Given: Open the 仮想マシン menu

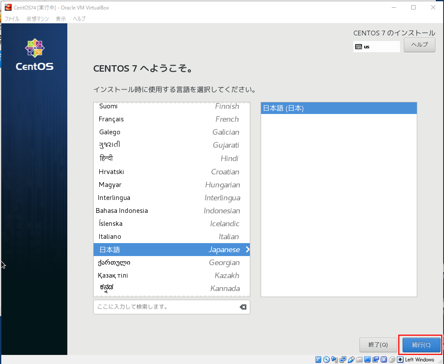Looking at the screenshot, I should click(x=38, y=19).
